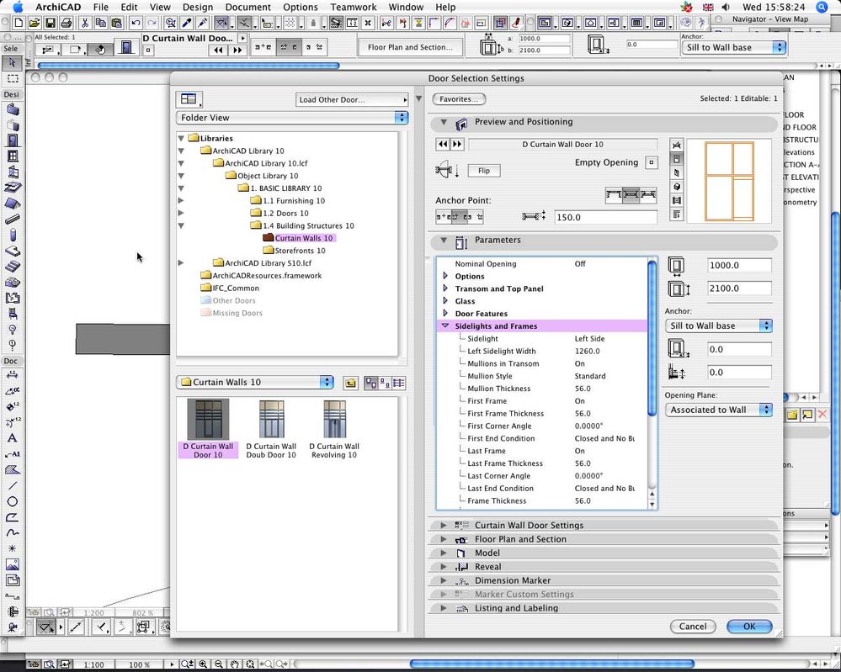
Task: Select the Marquee tool in toolbox
Action: point(13,78)
